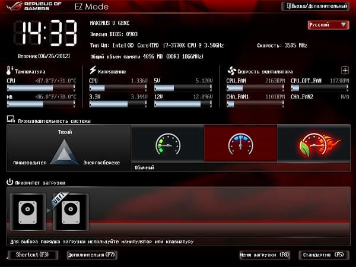Click the lightning bolt Напряжение icon

tap(93, 70)
